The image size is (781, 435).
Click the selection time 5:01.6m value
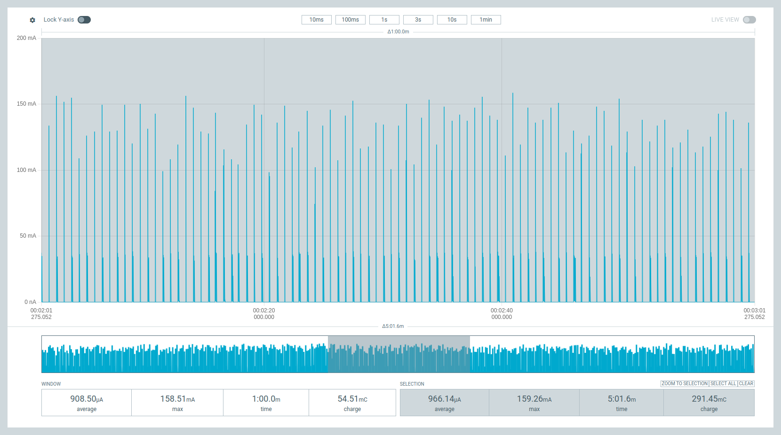(622, 399)
